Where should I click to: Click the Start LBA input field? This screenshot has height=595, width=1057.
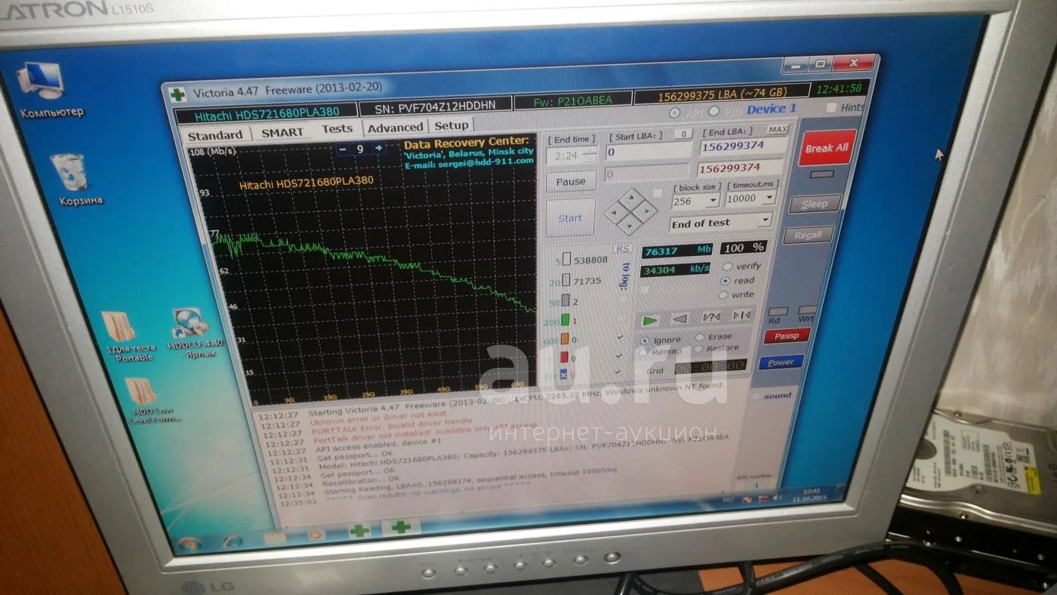(x=649, y=151)
